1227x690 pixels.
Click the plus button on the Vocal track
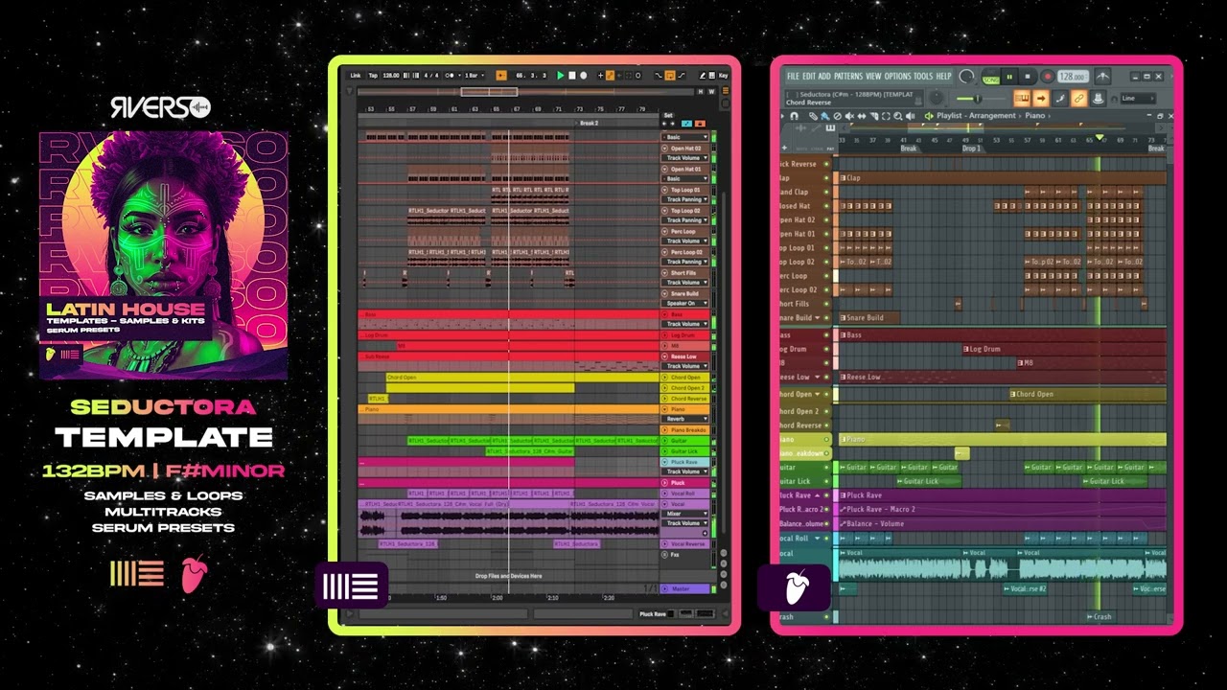[x=705, y=533]
